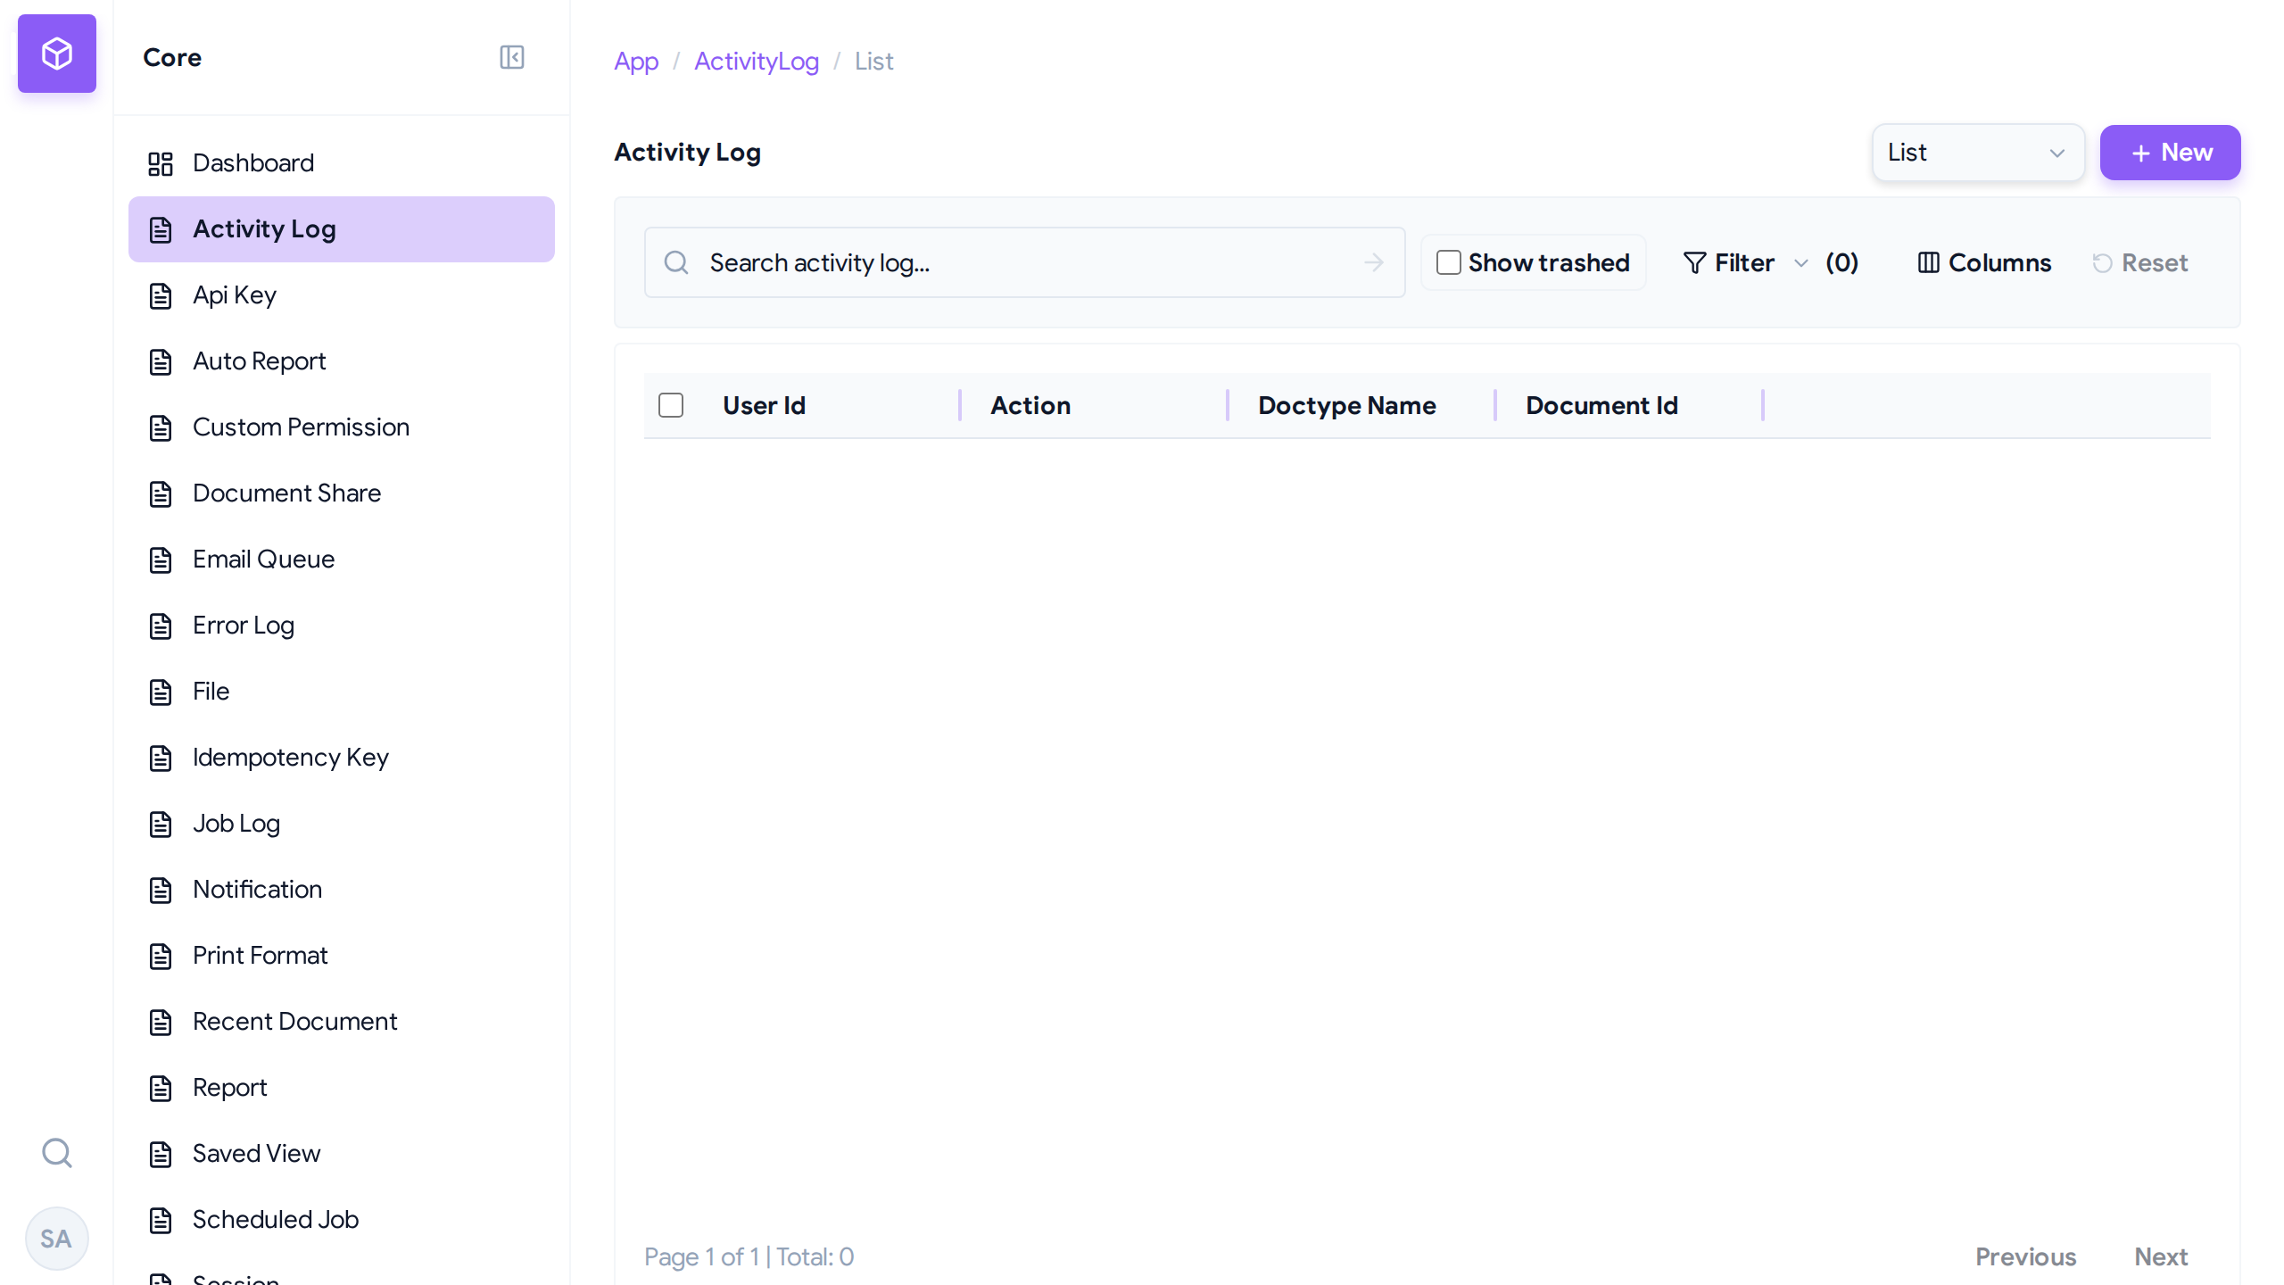Click the Notification document icon
Screen dimensions: 2284x1285
[161, 890]
